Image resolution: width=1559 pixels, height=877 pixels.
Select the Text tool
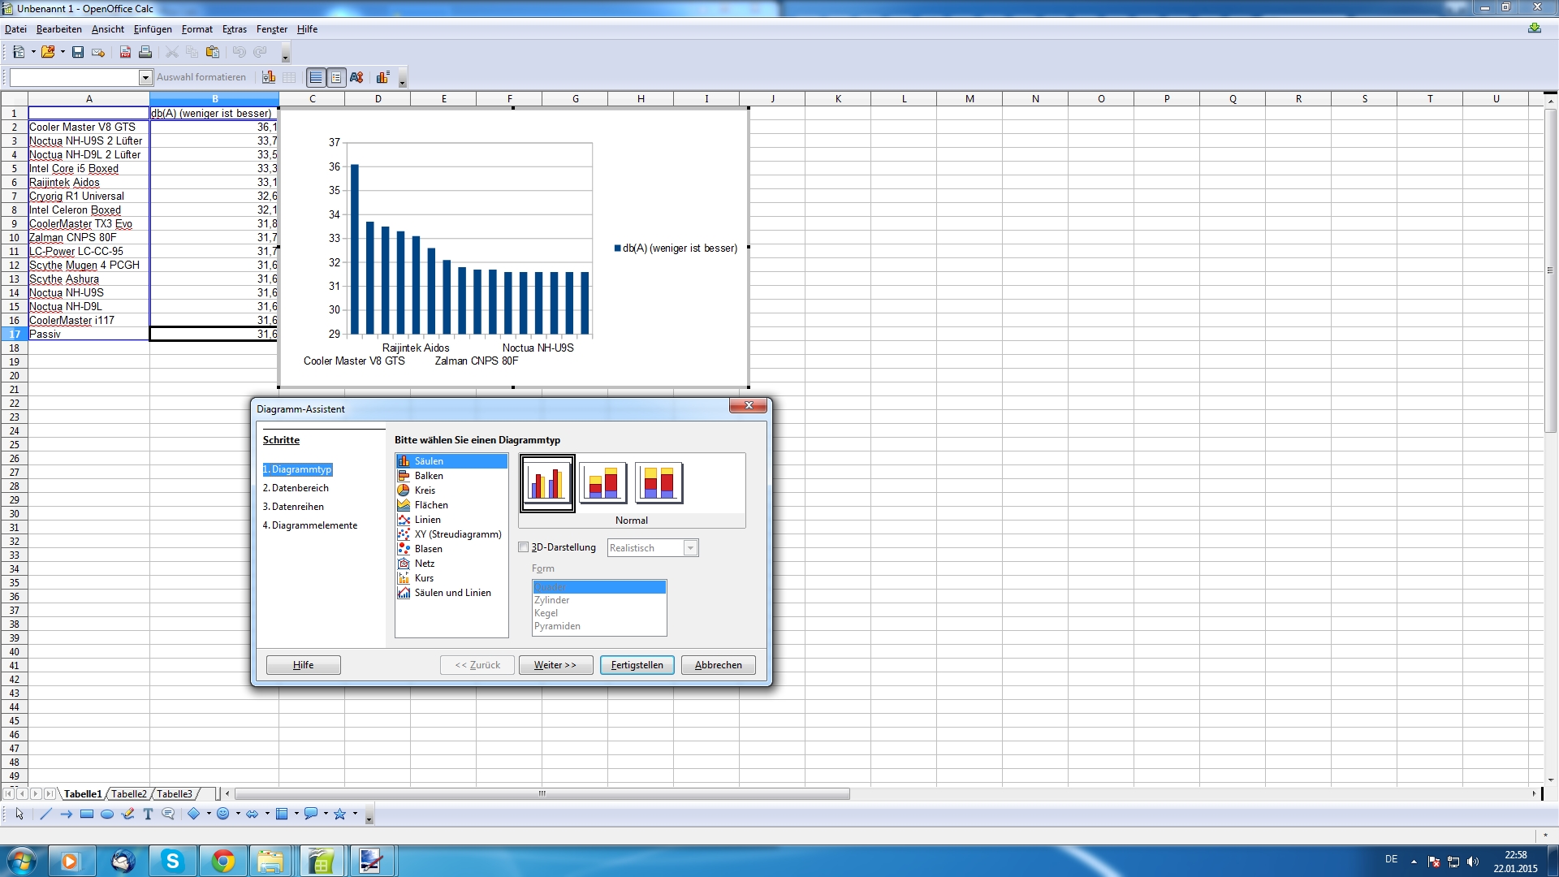(148, 814)
